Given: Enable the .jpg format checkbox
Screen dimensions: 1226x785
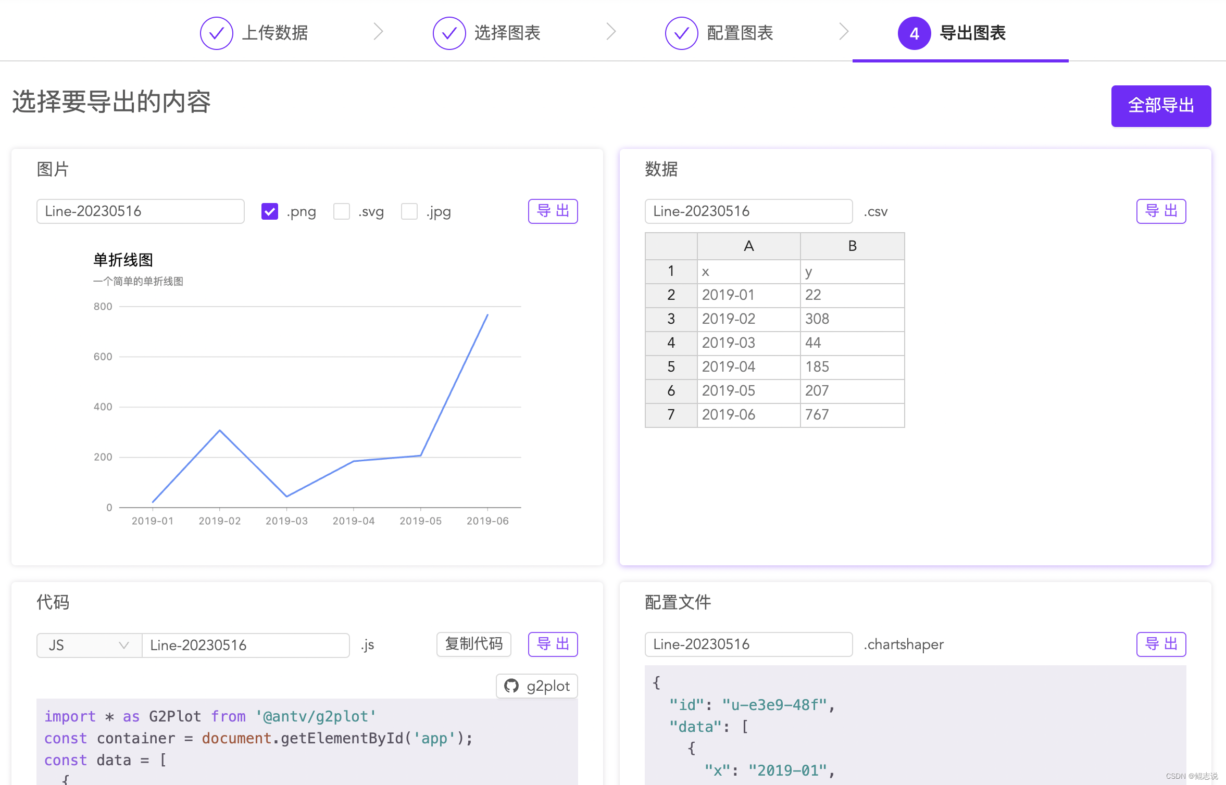Looking at the screenshot, I should pyautogui.click(x=409, y=211).
